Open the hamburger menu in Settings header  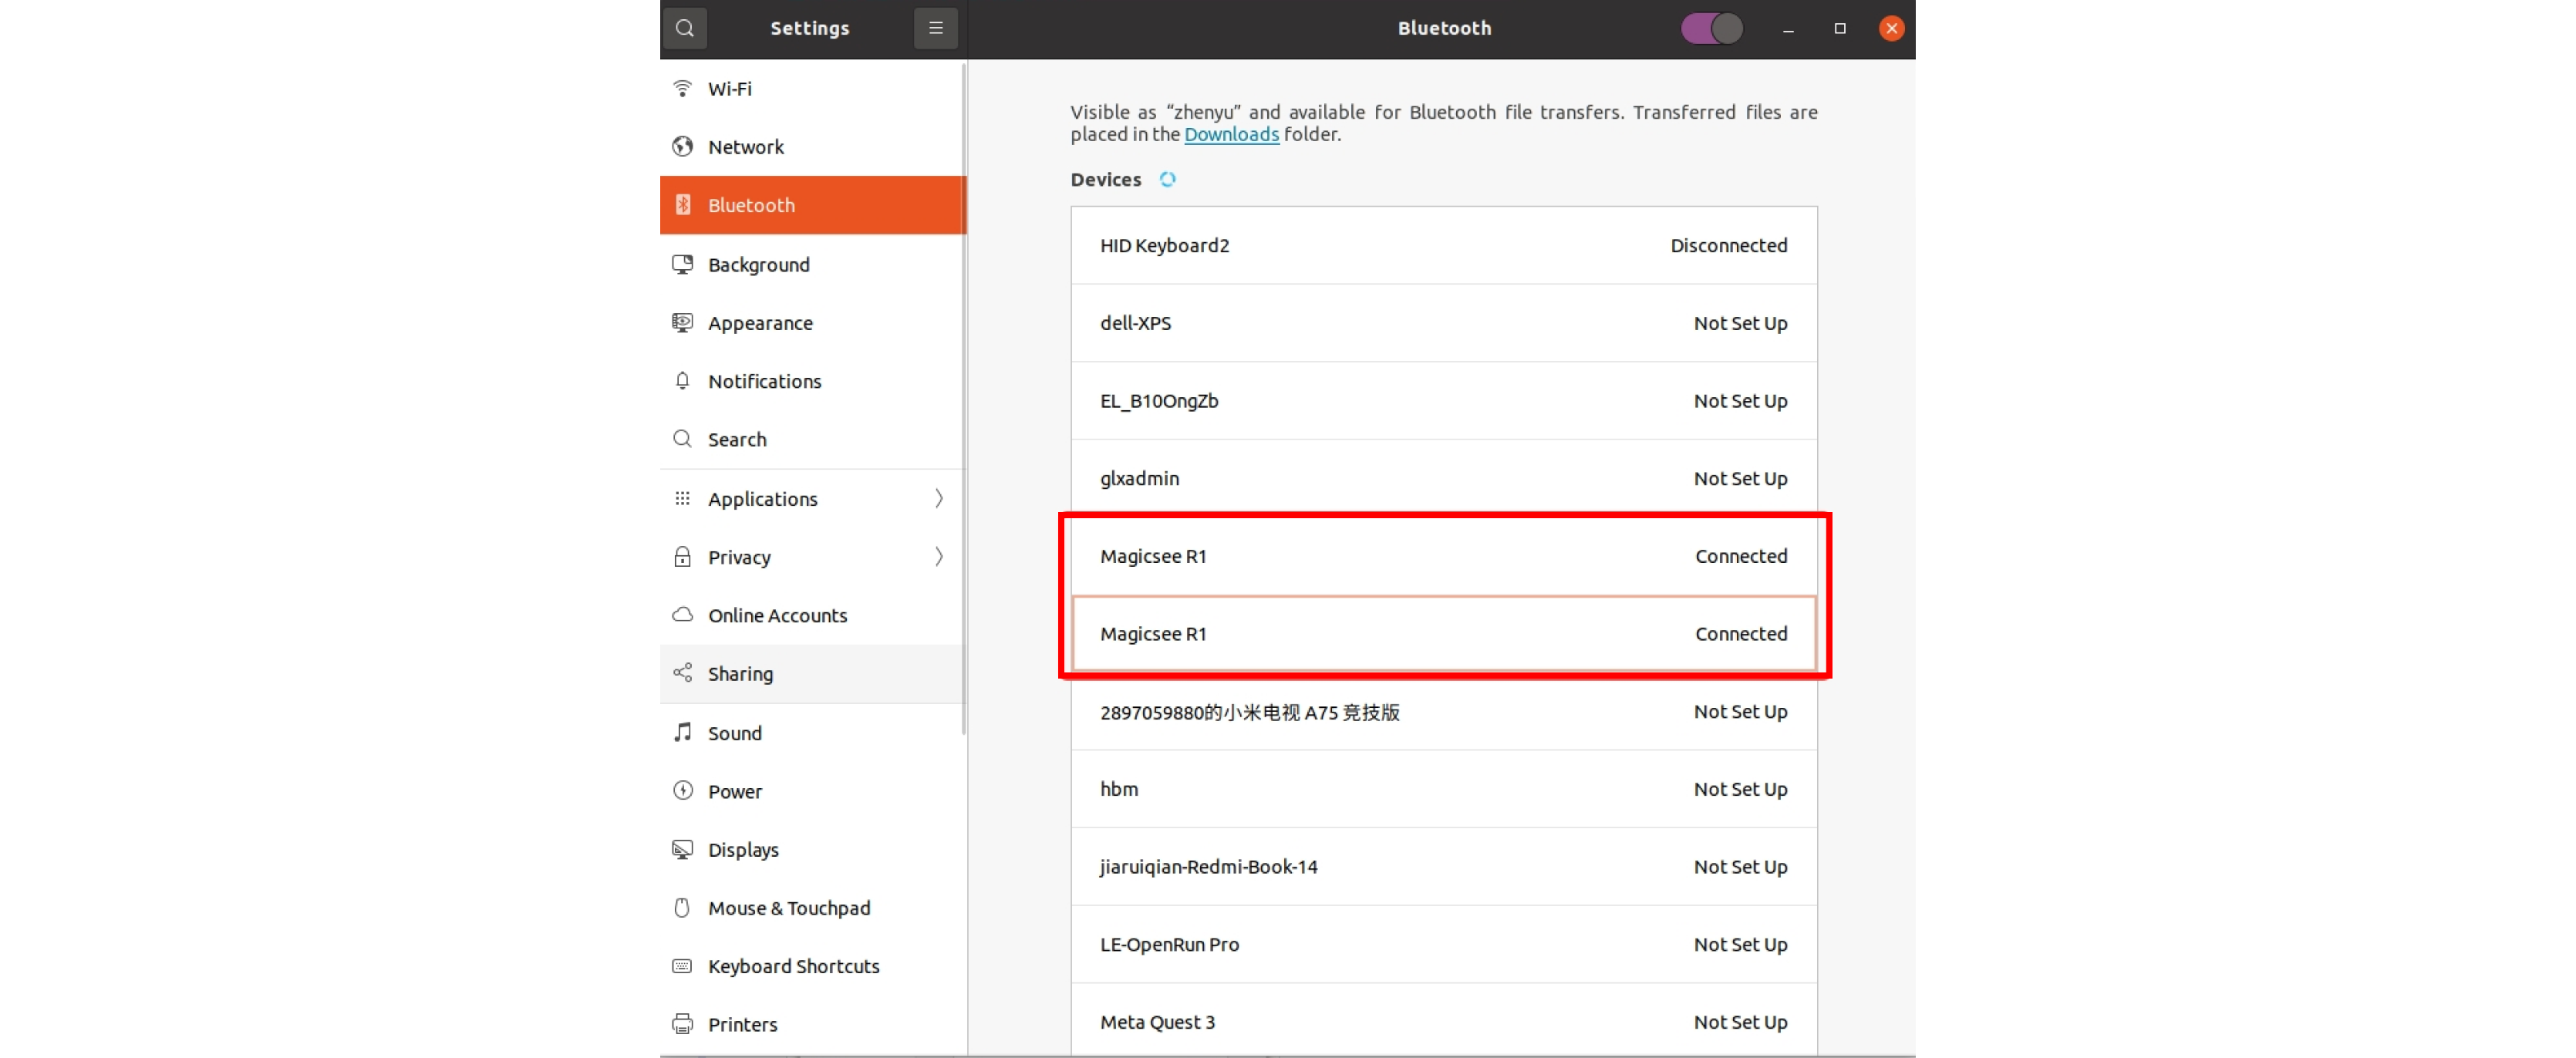pyautogui.click(x=935, y=28)
